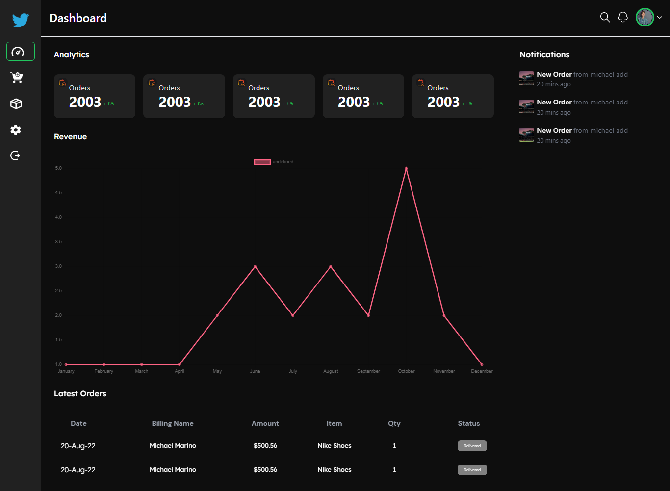Click the bag icon on the last Orders card
Viewport: 670px width, 491px height.
point(420,83)
